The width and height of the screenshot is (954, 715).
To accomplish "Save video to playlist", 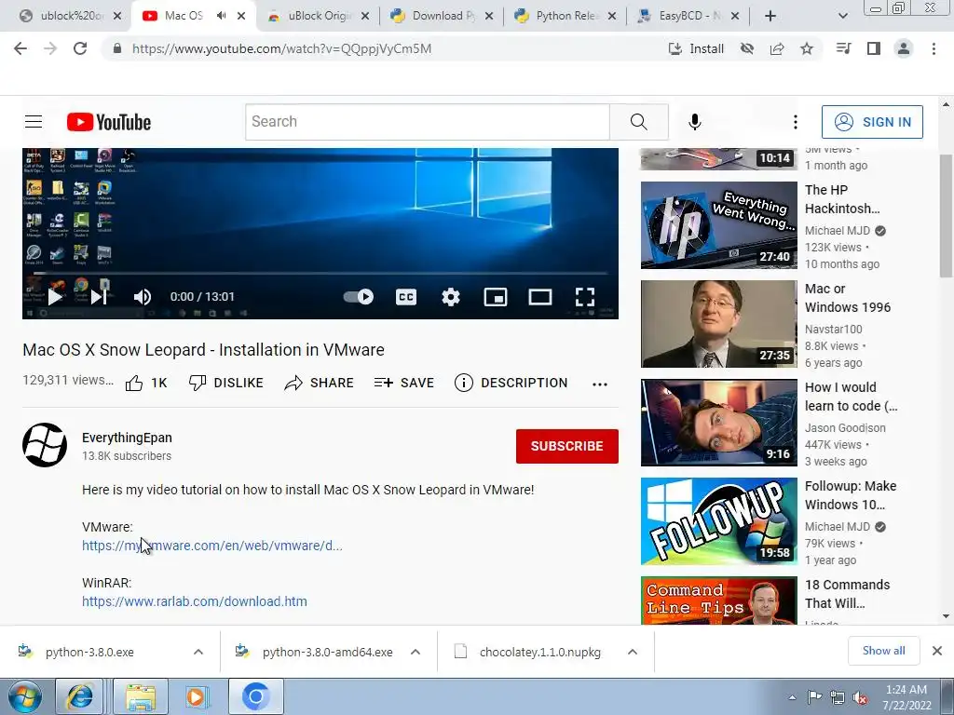I will 404,383.
